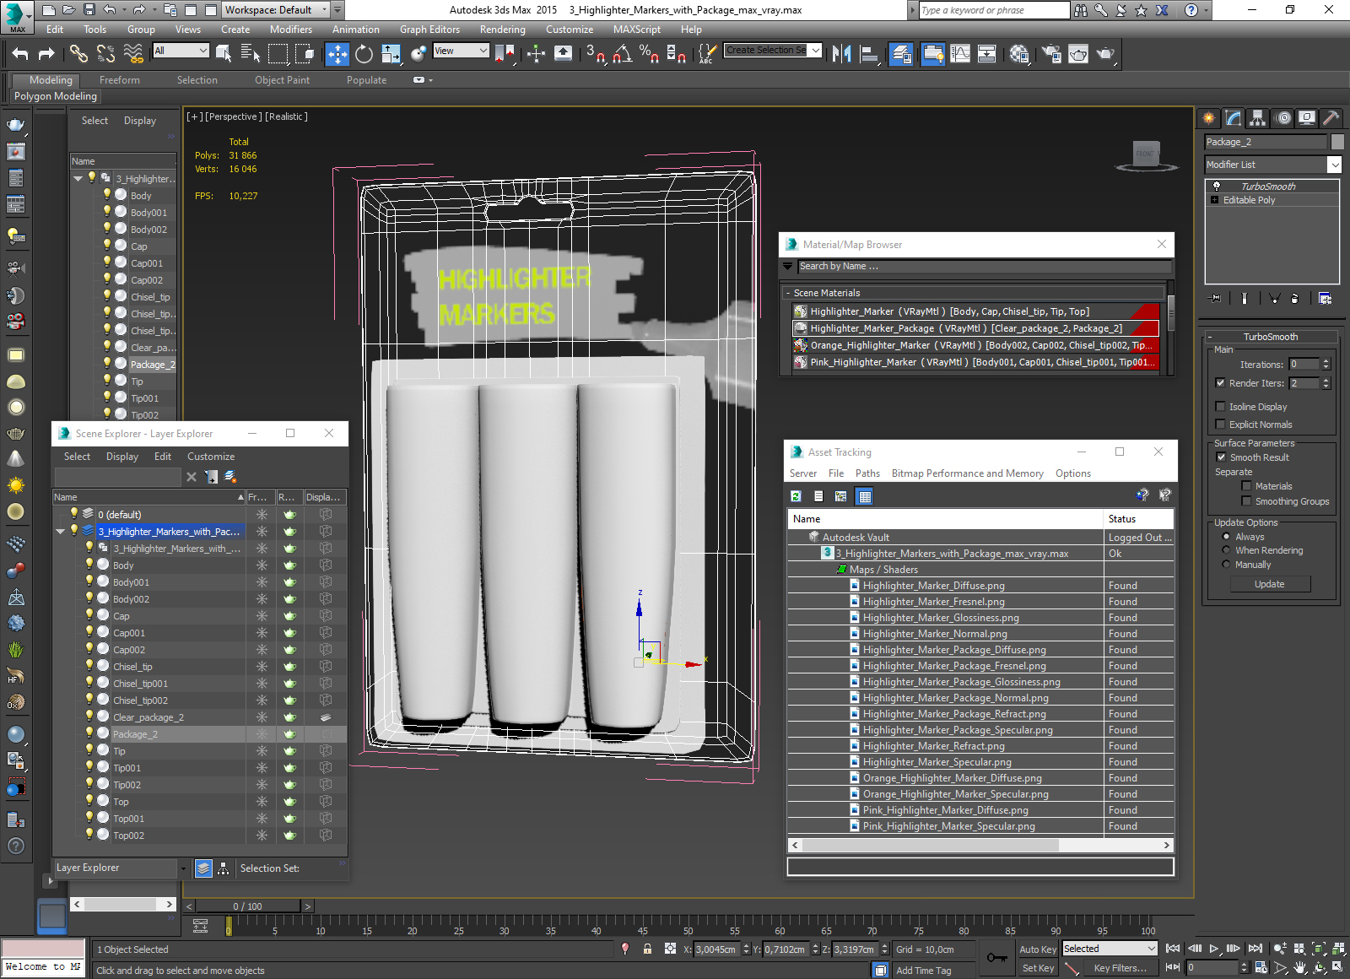Enable the Explicit Normals checkbox
This screenshot has width=1350, height=979.
coord(1220,425)
